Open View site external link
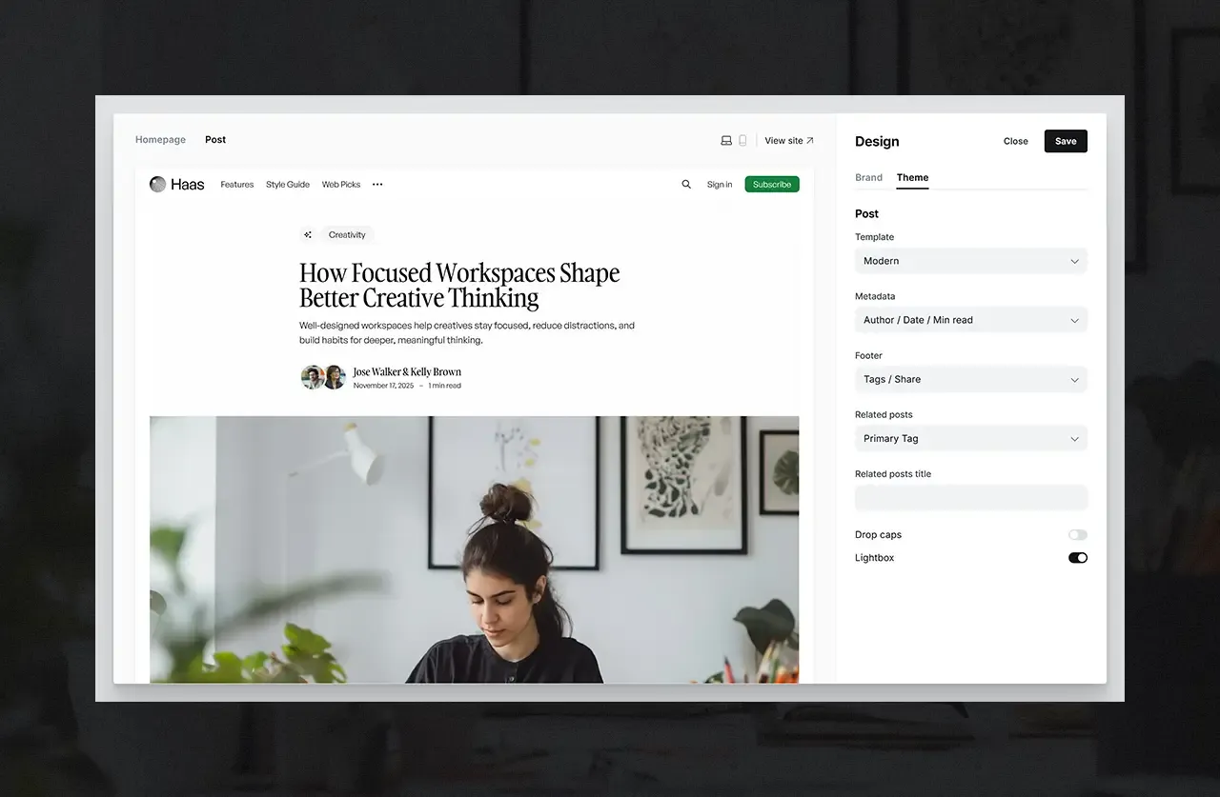Screen dimensions: 1220x797 [789, 140]
